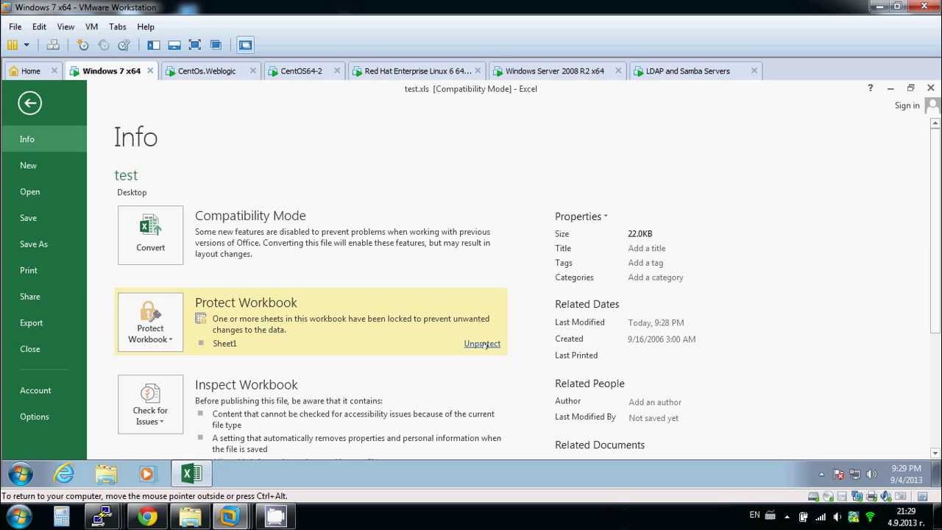
Task: Click the guest network tray icon
Action: click(x=855, y=475)
